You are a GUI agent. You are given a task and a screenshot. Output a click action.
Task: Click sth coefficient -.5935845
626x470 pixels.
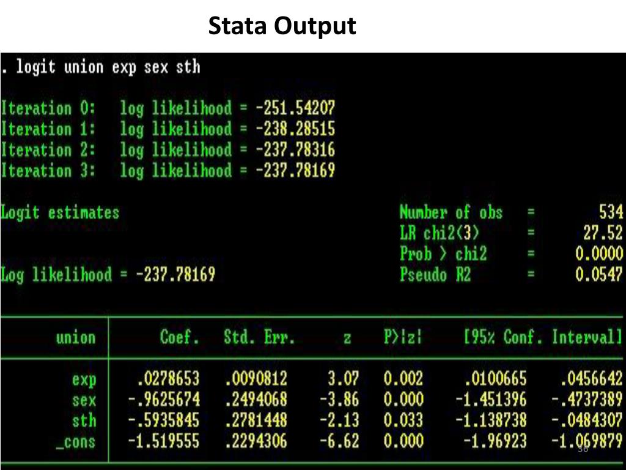[x=164, y=420]
